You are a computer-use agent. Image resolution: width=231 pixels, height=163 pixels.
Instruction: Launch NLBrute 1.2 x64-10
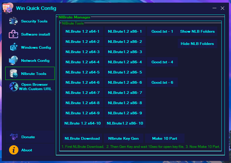point(82,123)
